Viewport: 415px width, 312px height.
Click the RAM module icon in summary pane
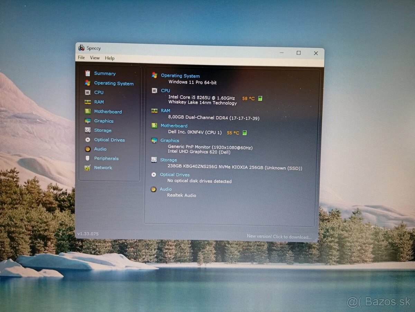[x=154, y=111]
